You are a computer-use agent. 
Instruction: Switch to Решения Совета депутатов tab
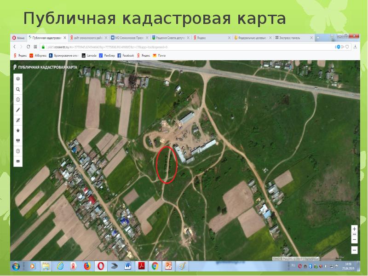170,38
